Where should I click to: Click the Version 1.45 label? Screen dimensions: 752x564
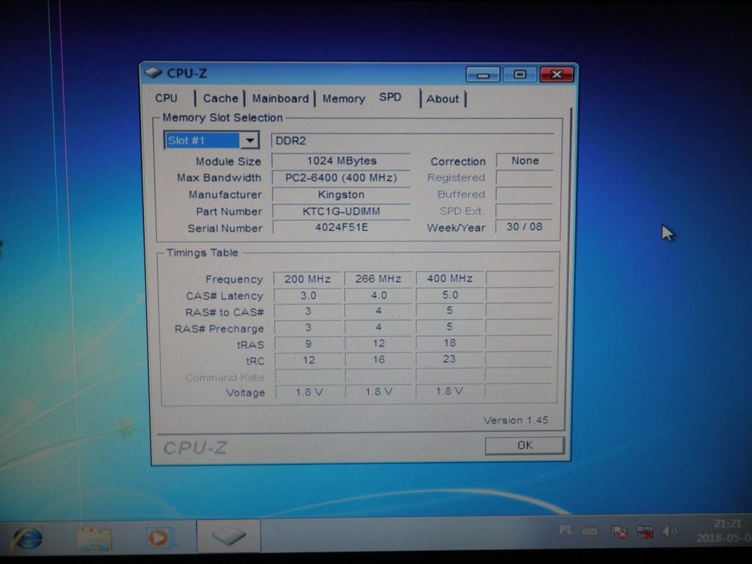(516, 421)
